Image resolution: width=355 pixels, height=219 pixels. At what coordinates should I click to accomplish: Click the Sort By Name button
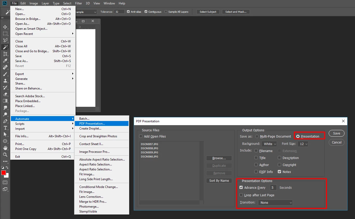tap(219, 181)
